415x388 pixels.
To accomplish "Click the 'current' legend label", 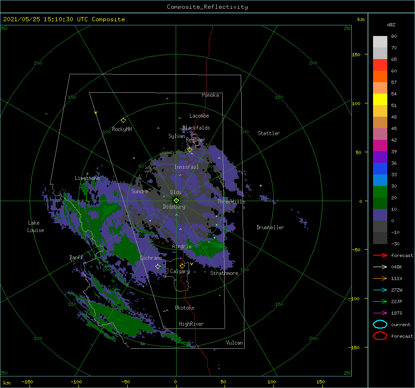I will [401, 324].
